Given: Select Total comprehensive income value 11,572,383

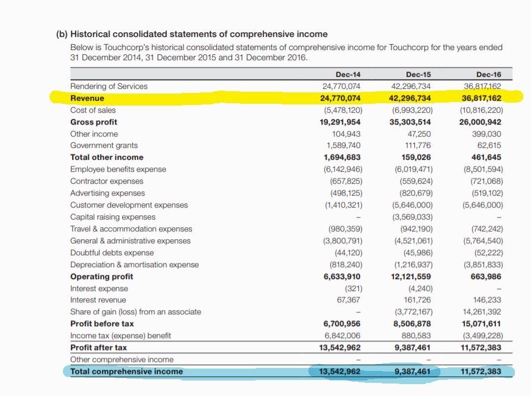Looking at the screenshot, I should tap(480, 372).
